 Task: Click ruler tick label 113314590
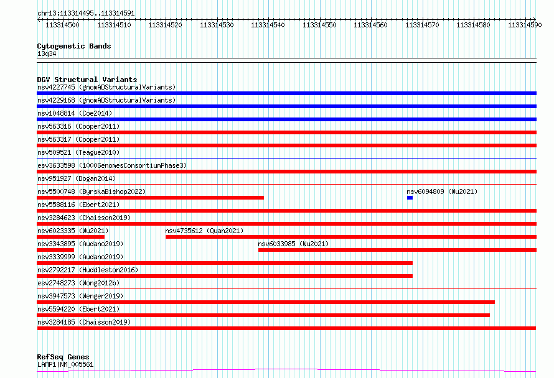click(525, 25)
